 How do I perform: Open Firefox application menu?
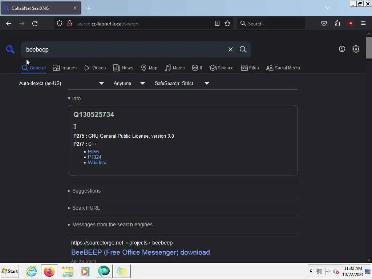click(363, 23)
